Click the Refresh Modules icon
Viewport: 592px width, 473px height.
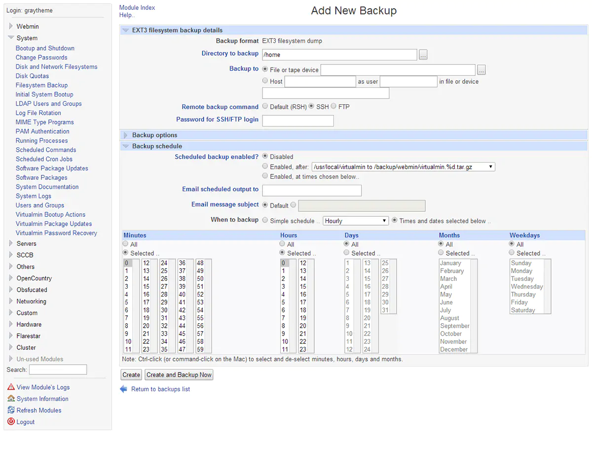(11, 410)
